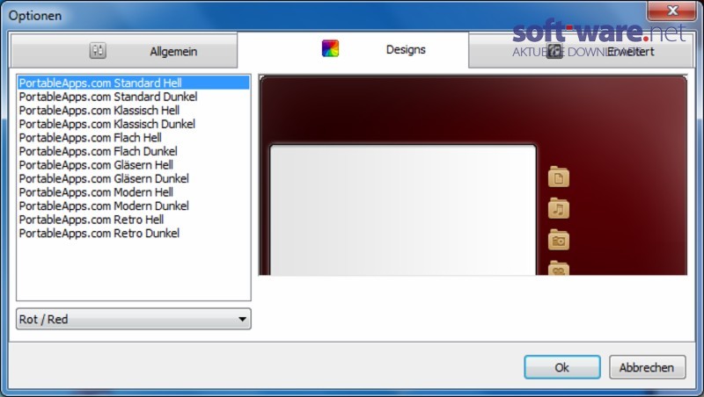
Task: Close the Optionen dialog
Action: click(671, 11)
